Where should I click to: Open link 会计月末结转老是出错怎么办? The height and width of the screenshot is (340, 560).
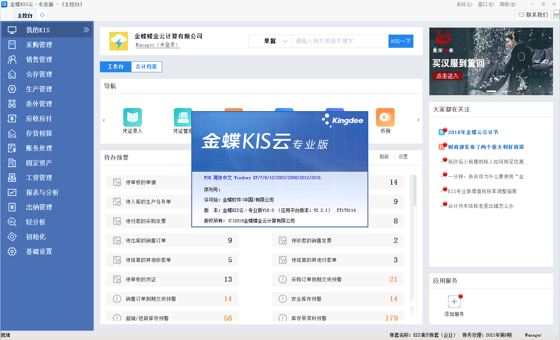481,206
